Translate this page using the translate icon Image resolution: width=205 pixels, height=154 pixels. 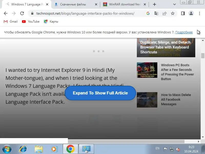coord(156,13)
